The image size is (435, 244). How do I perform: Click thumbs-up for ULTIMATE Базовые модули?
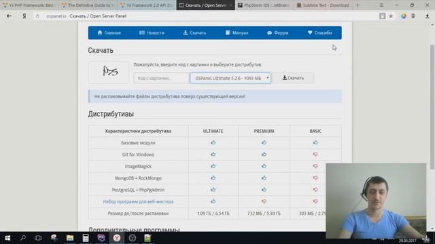coord(213,143)
